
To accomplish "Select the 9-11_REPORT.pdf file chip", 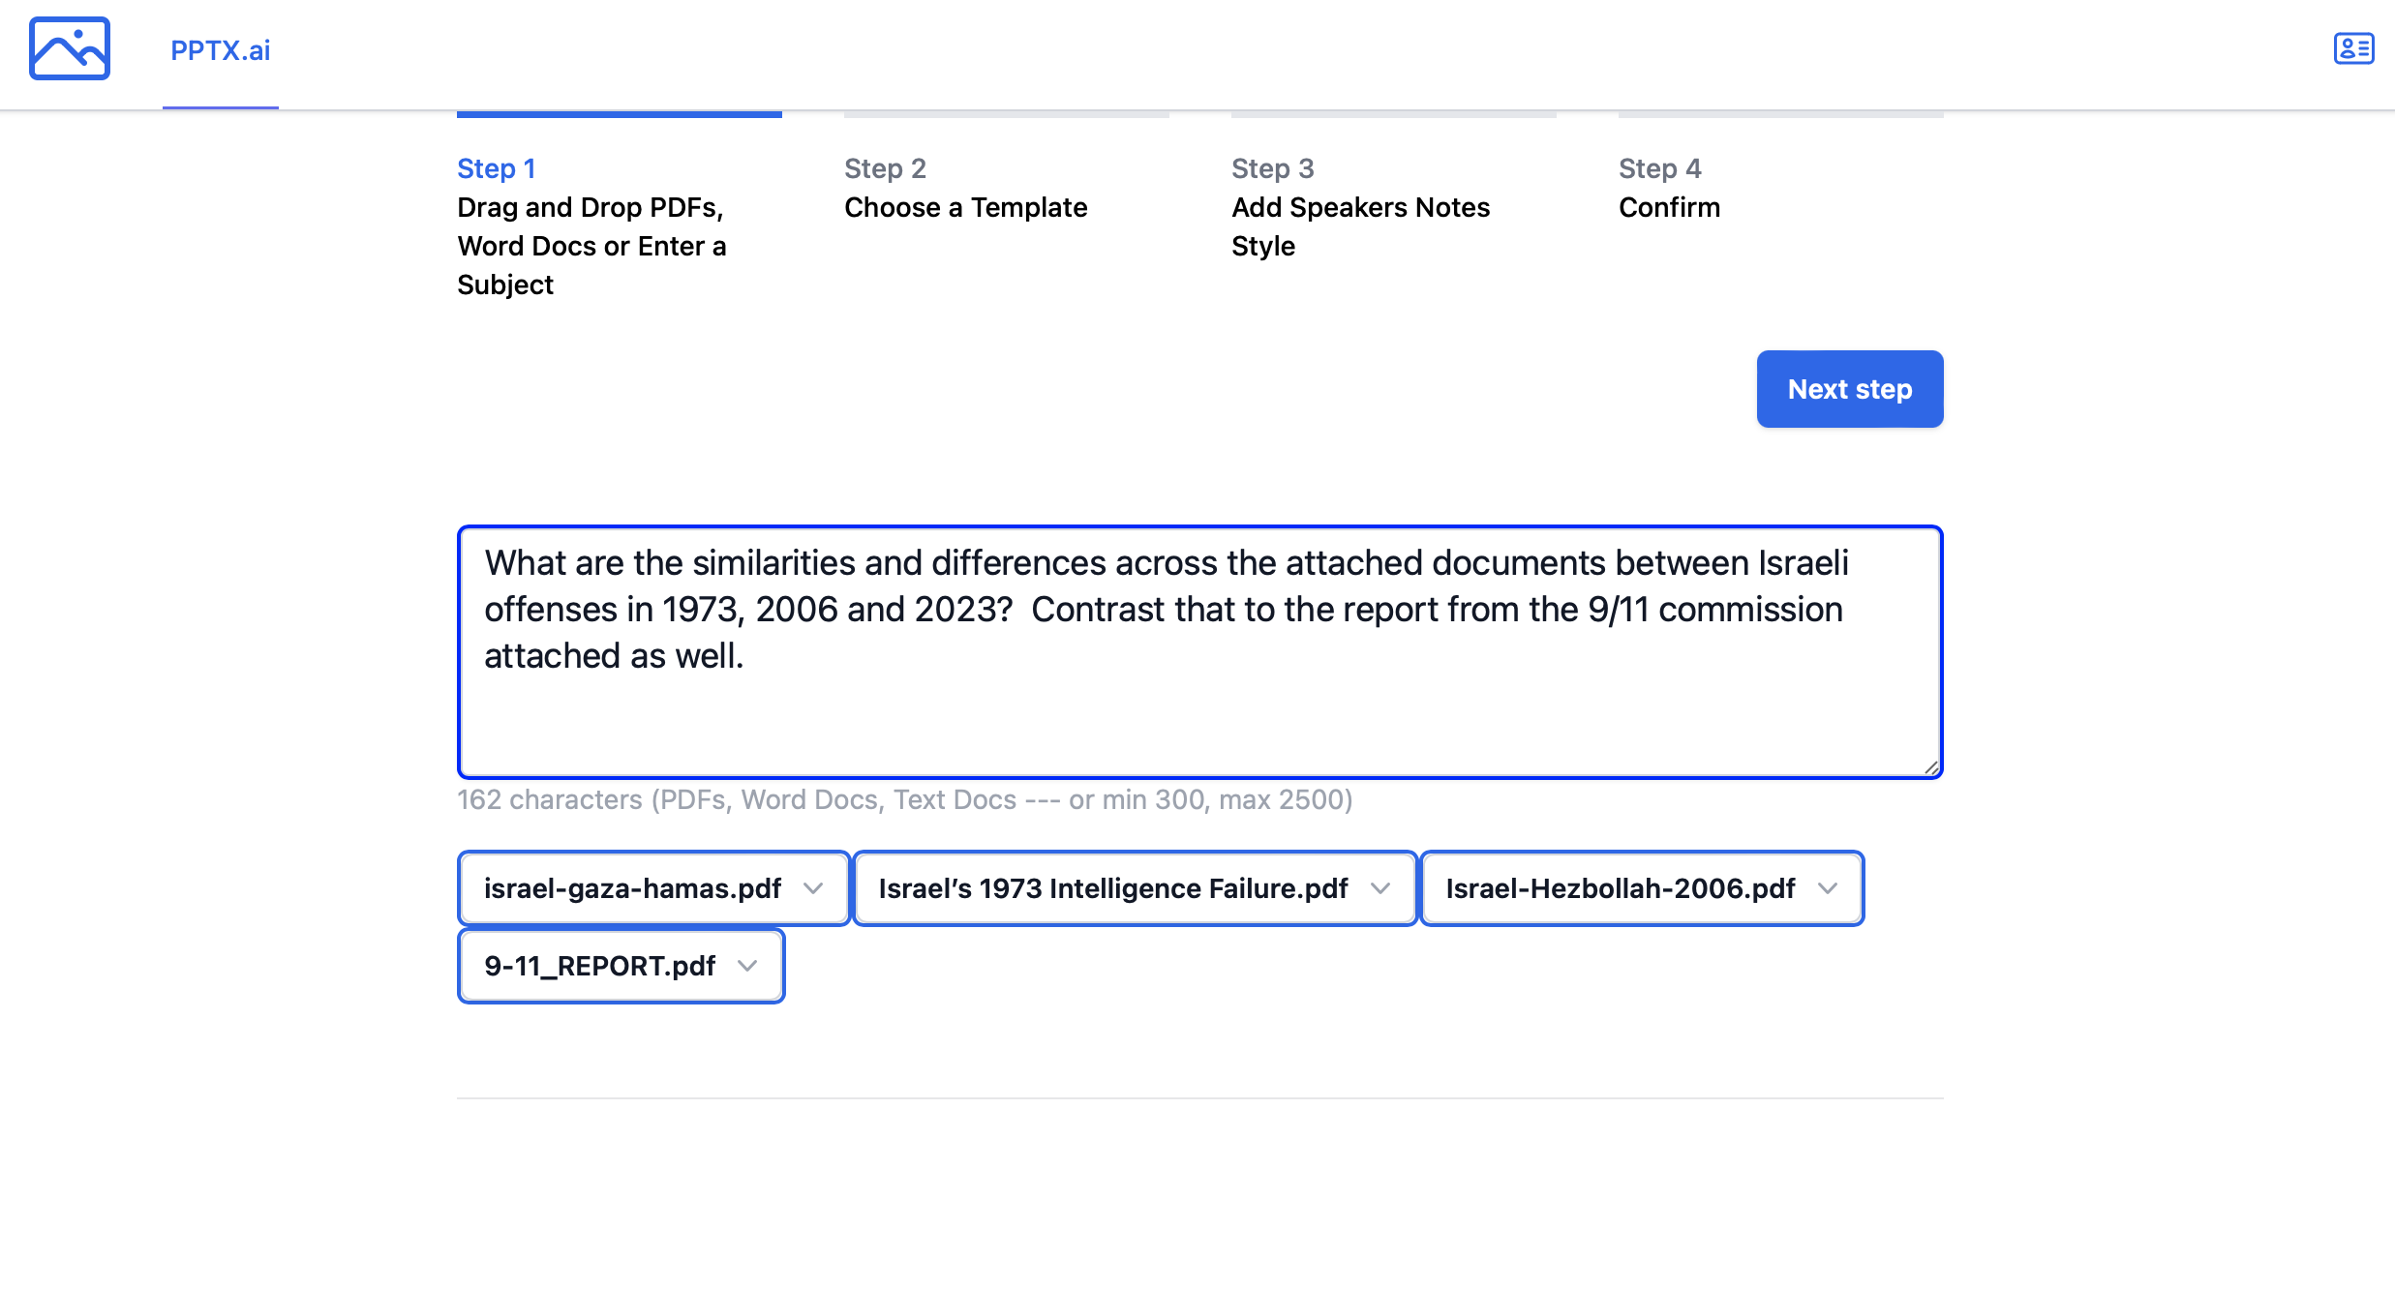I will click(599, 966).
